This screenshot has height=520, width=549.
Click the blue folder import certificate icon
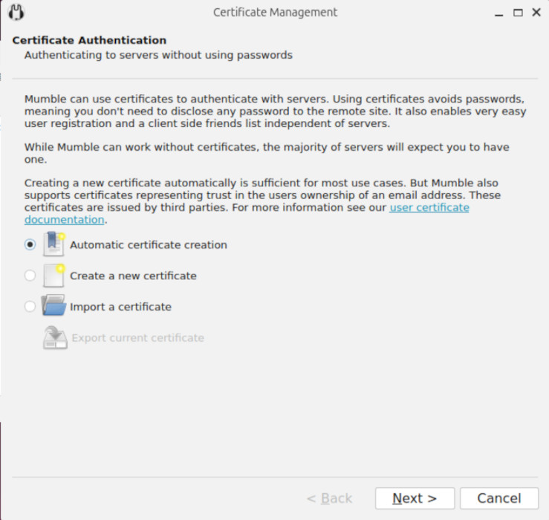[53, 305]
